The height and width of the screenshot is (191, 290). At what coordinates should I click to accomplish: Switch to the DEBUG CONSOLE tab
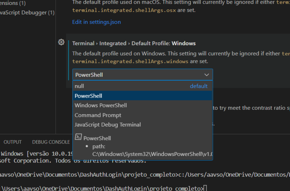51,142
